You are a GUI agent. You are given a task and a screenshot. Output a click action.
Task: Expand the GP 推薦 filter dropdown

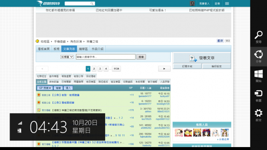point(45,88)
